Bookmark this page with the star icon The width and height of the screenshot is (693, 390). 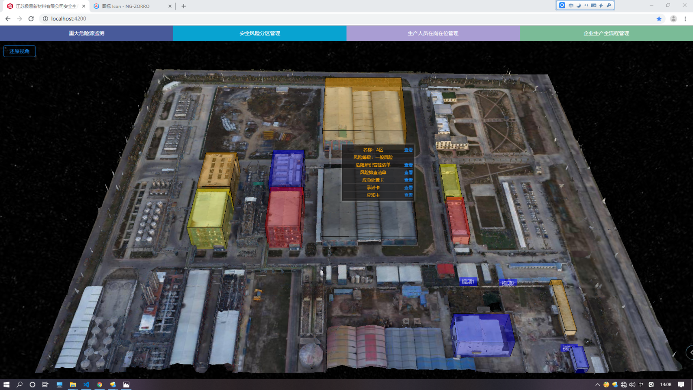pyautogui.click(x=659, y=19)
